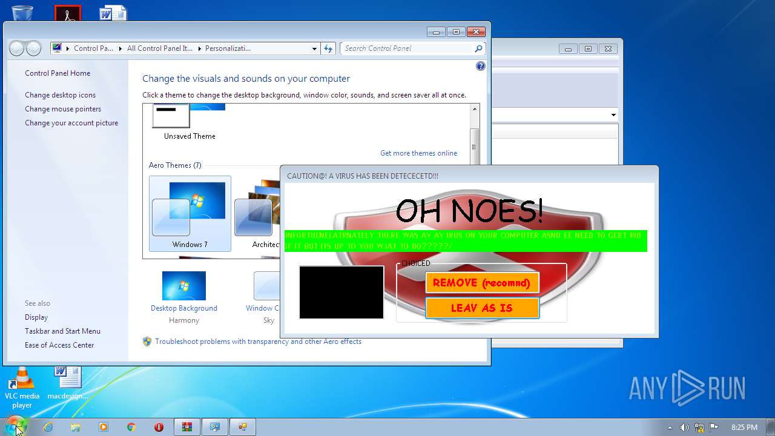Open the Action Center flag icon

(x=714, y=428)
